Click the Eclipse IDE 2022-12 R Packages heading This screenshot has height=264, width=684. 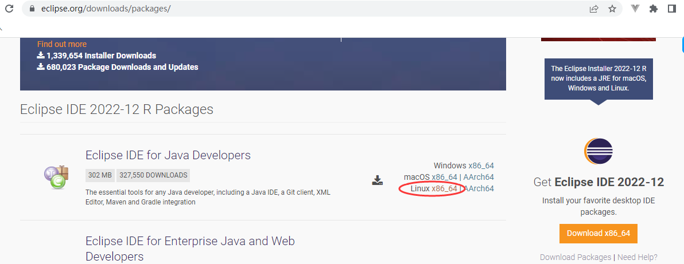pos(116,109)
